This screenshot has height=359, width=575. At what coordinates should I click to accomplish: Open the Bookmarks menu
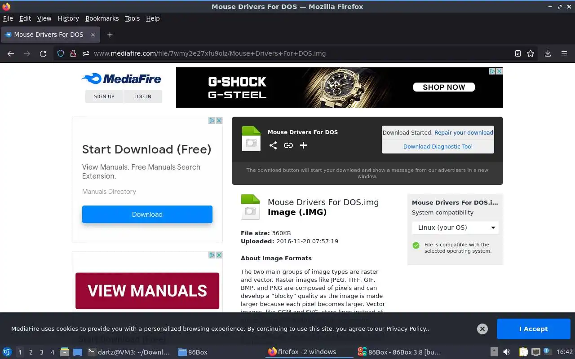click(102, 18)
